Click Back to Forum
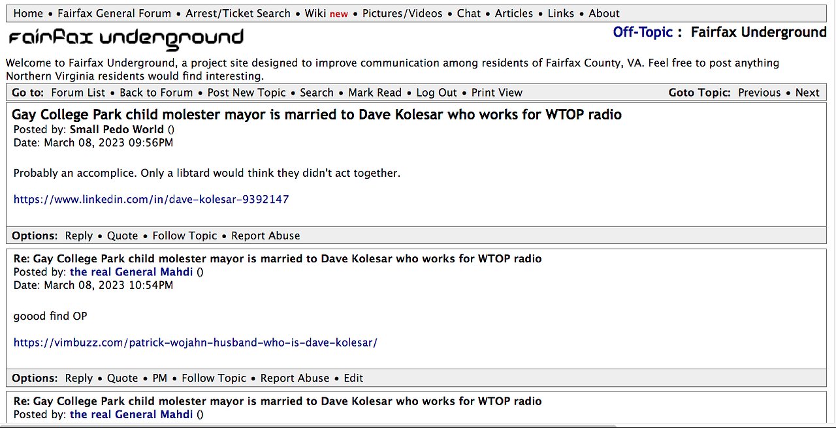The height and width of the screenshot is (428, 836). pos(156,93)
